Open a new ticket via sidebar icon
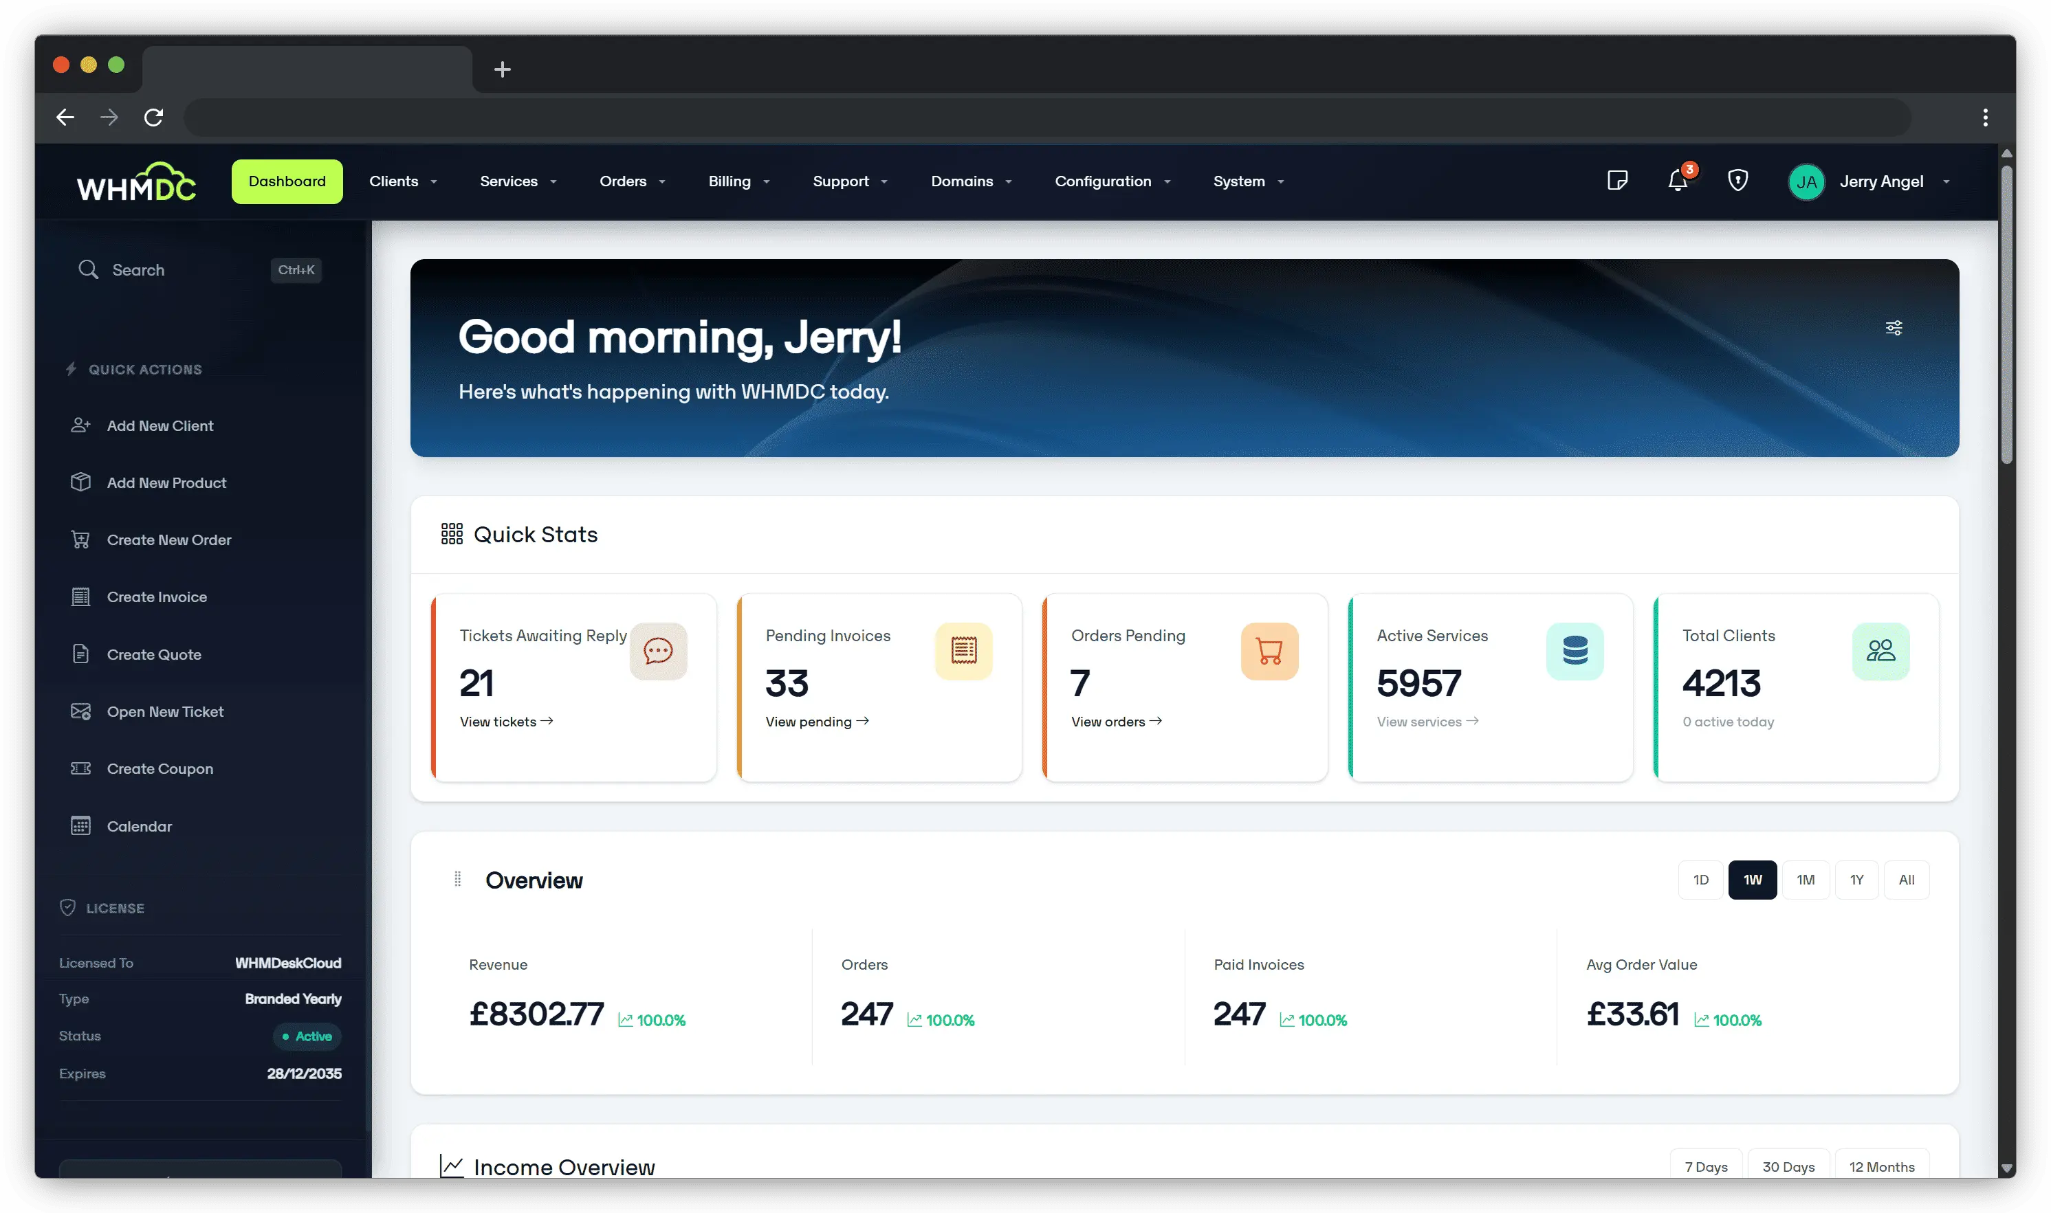Image resolution: width=2051 pixels, height=1213 pixels. point(164,711)
